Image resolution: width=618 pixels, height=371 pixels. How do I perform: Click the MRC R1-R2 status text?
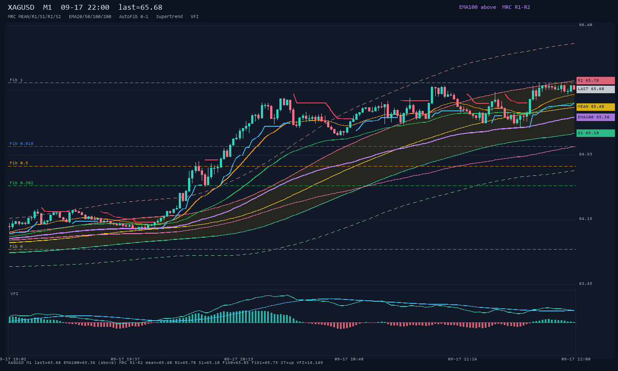point(516,7)
